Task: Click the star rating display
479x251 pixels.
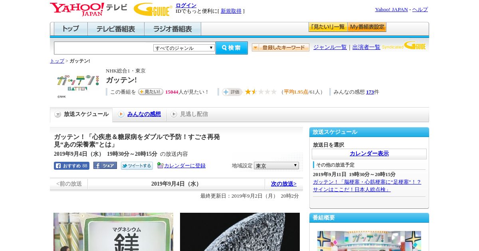Action: coord(261,92)
